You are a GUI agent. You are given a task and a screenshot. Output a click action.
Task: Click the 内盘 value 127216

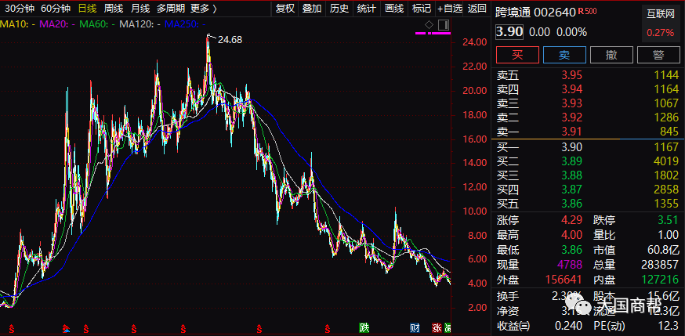(x=660, y=279)
